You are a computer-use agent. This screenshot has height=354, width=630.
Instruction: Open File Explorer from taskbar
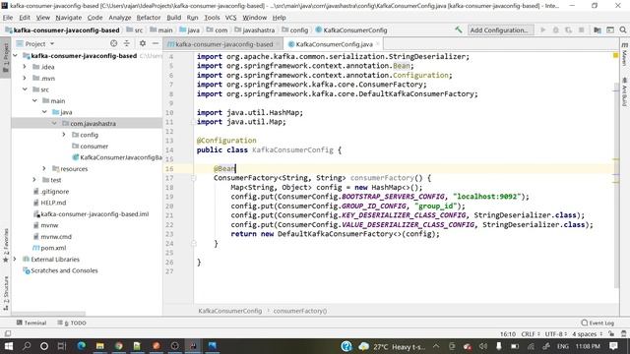[x=99, y=346]
